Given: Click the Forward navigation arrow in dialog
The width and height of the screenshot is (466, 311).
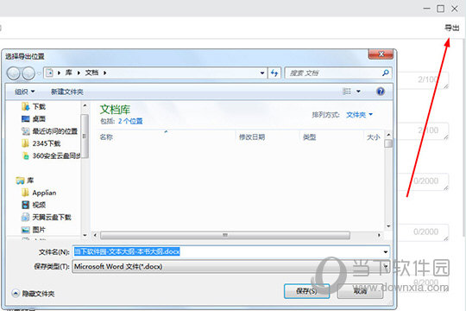Looking at the screenshot, I should (28, 73).
